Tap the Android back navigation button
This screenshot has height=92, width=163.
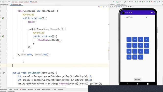point(128,84)
